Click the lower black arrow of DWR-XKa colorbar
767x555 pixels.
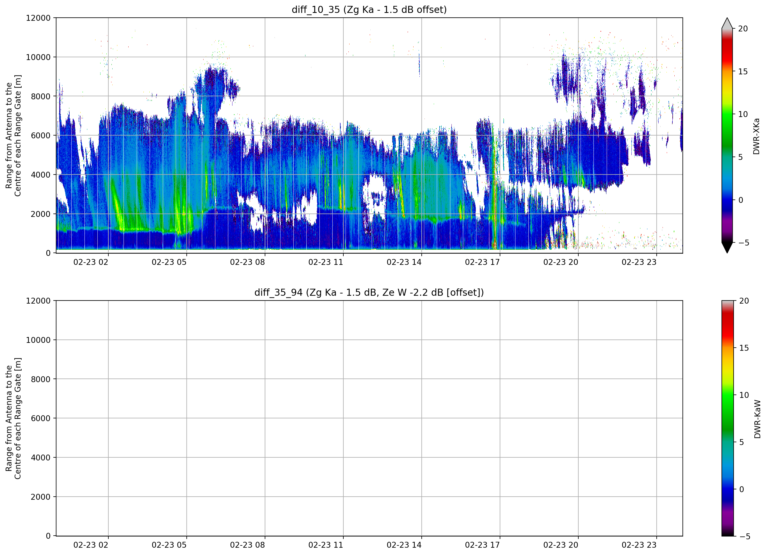click(727, 248)
